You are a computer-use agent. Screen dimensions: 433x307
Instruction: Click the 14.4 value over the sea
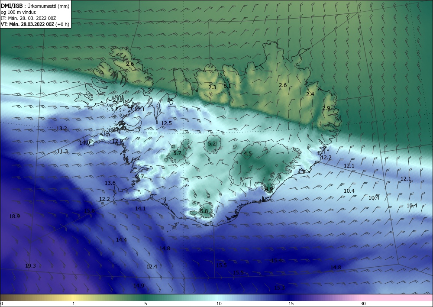[122, 240]
